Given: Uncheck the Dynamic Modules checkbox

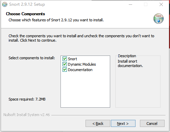Looking at the screenshot, I should (x=65, y=64).
